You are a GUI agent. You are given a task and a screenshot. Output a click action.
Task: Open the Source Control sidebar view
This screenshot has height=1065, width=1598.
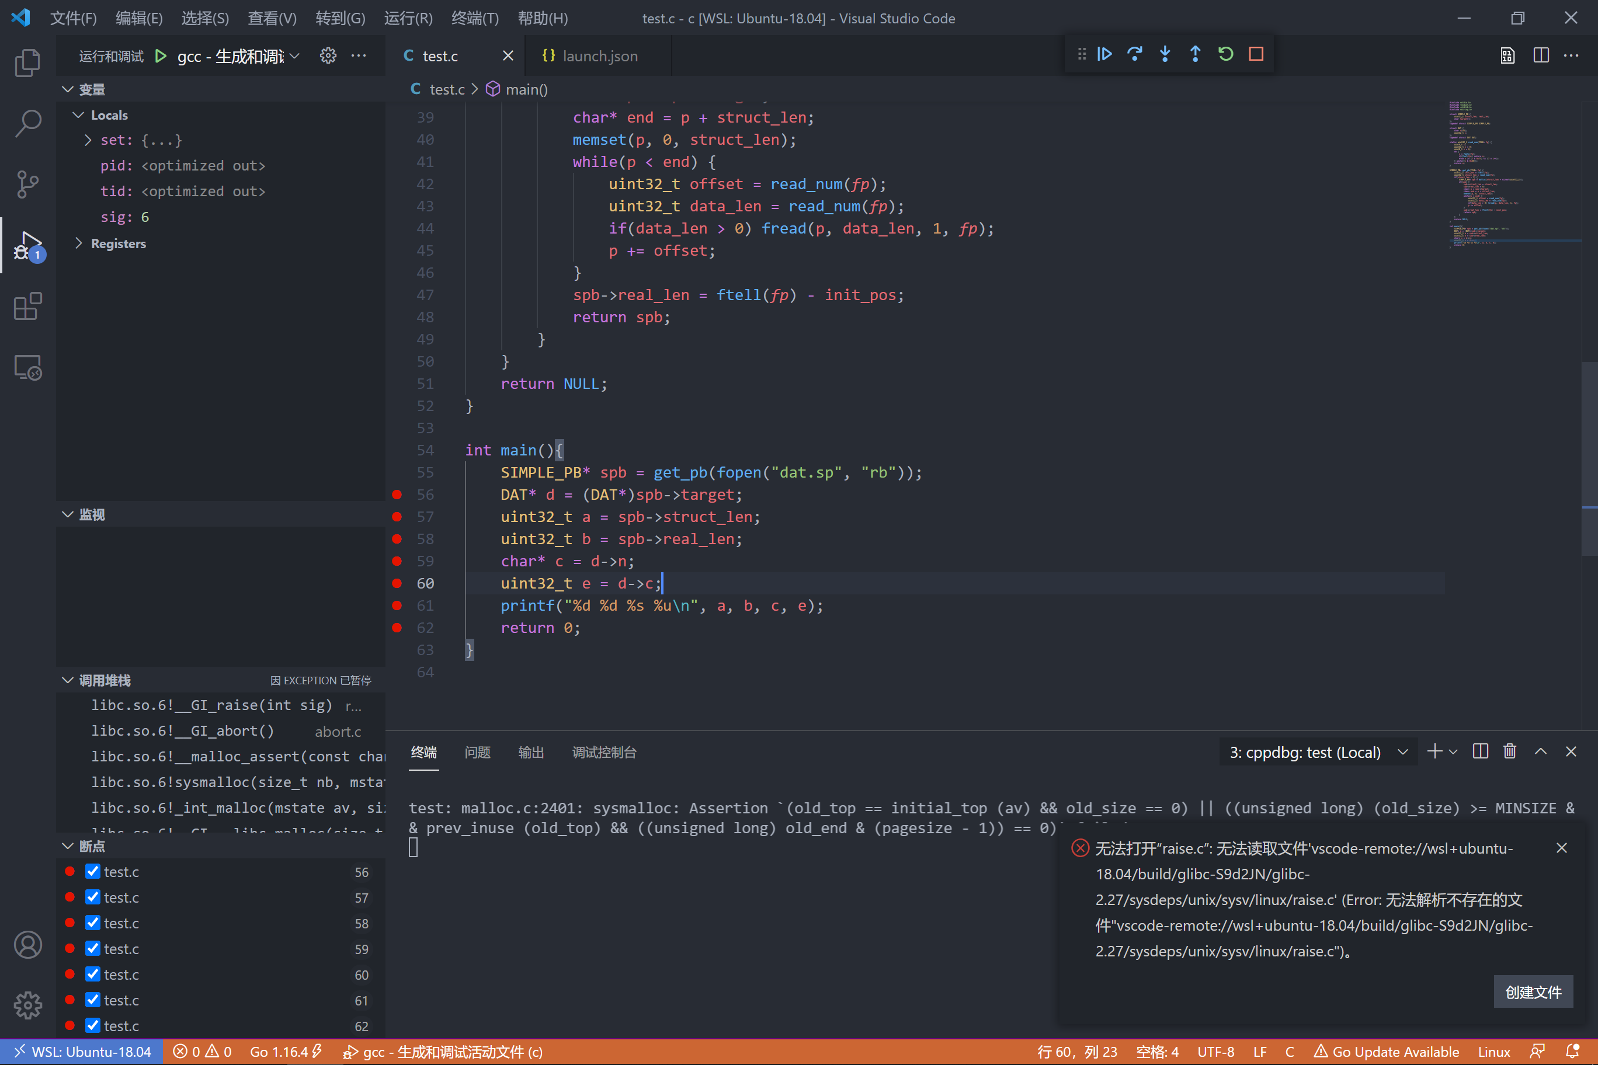click(27, 183)
